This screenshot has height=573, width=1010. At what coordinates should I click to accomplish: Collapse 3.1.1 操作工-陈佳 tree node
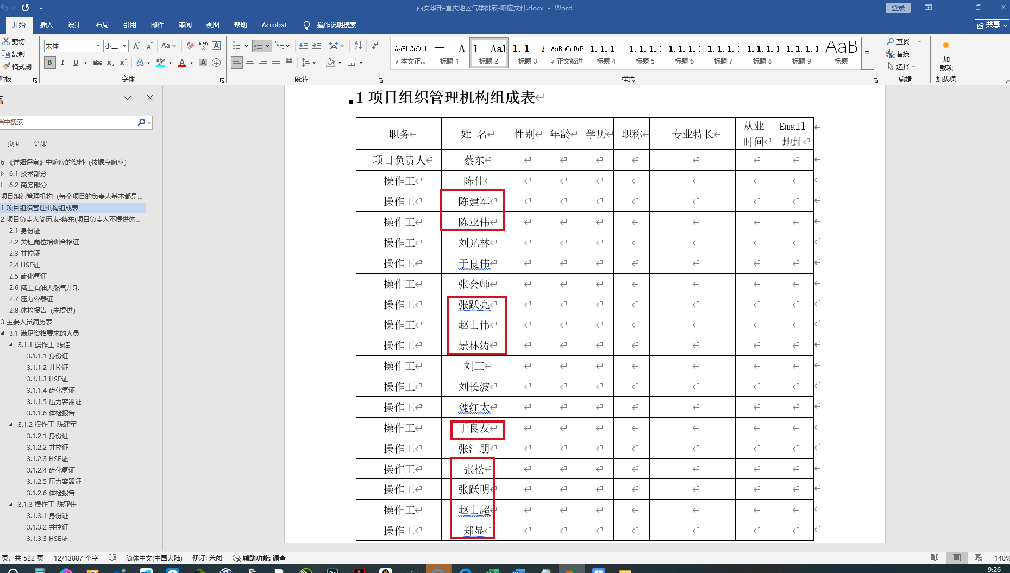click(11, 345)
